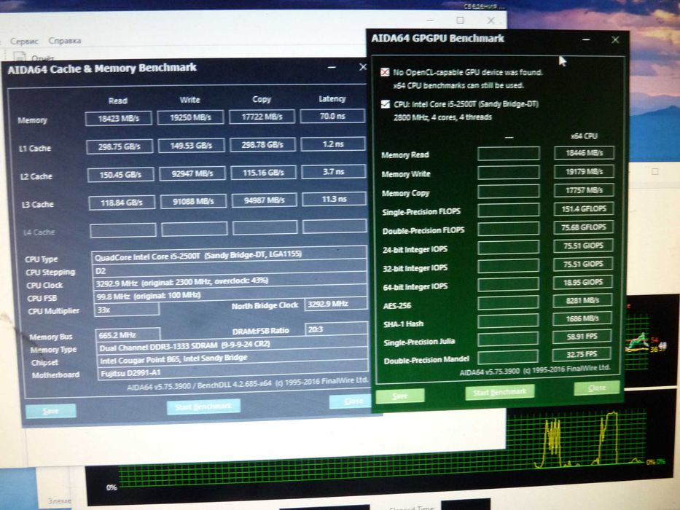Click Start Benchmark in GPGPU Benchmark window
The width and height of the screenshot is (680, 510).
click(499, 393)
